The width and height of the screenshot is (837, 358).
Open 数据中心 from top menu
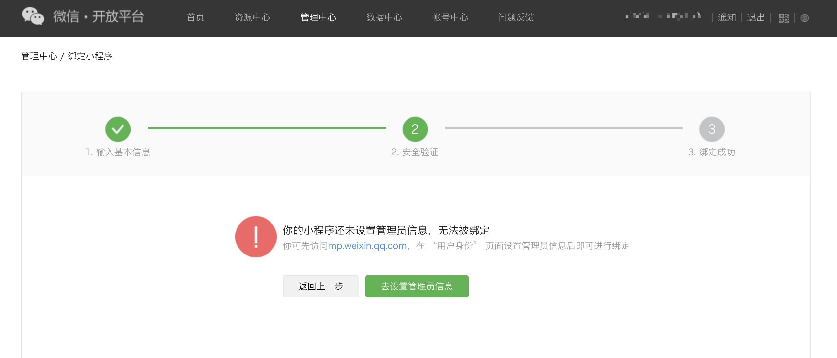coord(384,17)
